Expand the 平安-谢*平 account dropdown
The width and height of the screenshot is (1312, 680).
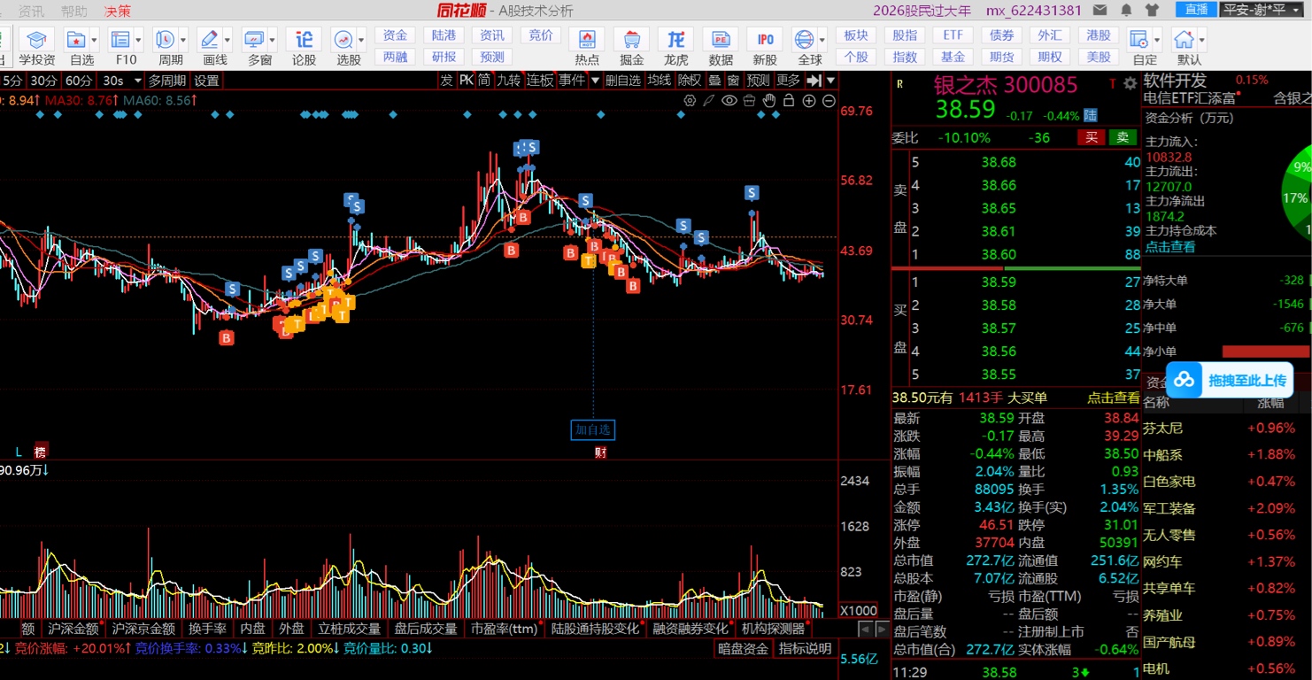(1265, 10)
